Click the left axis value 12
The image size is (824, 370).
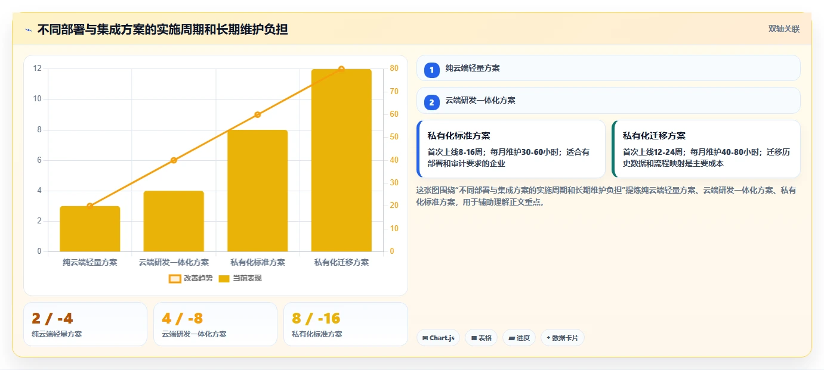[38, 69]
